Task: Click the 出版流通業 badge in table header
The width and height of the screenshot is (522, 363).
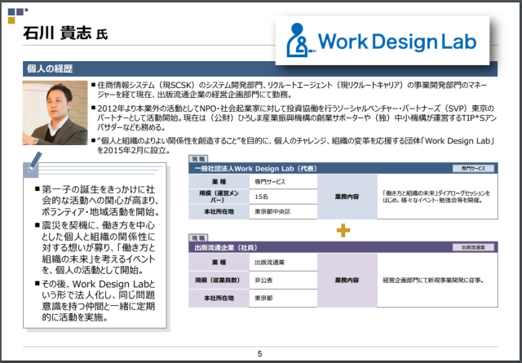Action: 473,247
